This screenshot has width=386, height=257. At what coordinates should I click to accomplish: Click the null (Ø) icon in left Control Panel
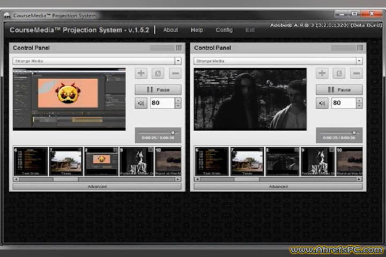coord(158,73)
